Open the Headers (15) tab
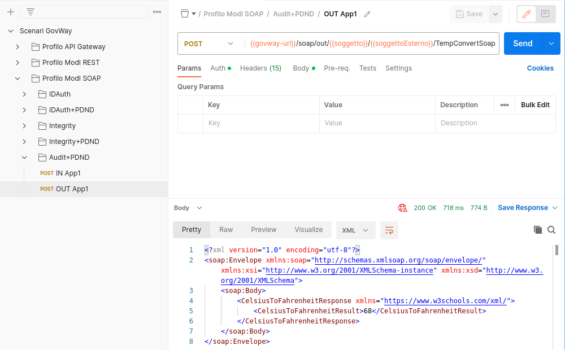This screenshot has height=350, width=565. click(260, 68)
